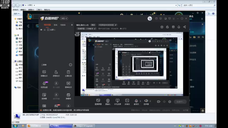Select the 我的场景 tab

pos(47,25)
